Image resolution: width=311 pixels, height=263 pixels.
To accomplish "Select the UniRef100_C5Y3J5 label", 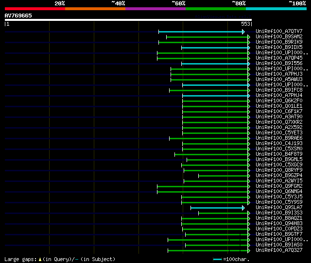I will click(x=279, y=197).
